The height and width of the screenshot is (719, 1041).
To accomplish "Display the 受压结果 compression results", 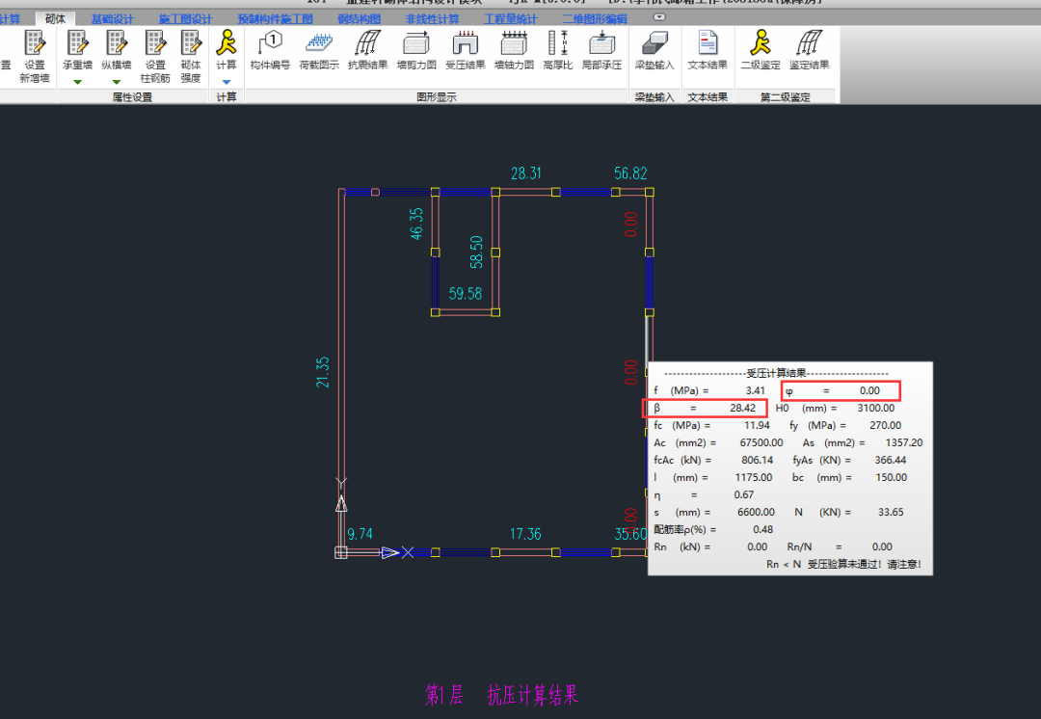I will [466, 43].
